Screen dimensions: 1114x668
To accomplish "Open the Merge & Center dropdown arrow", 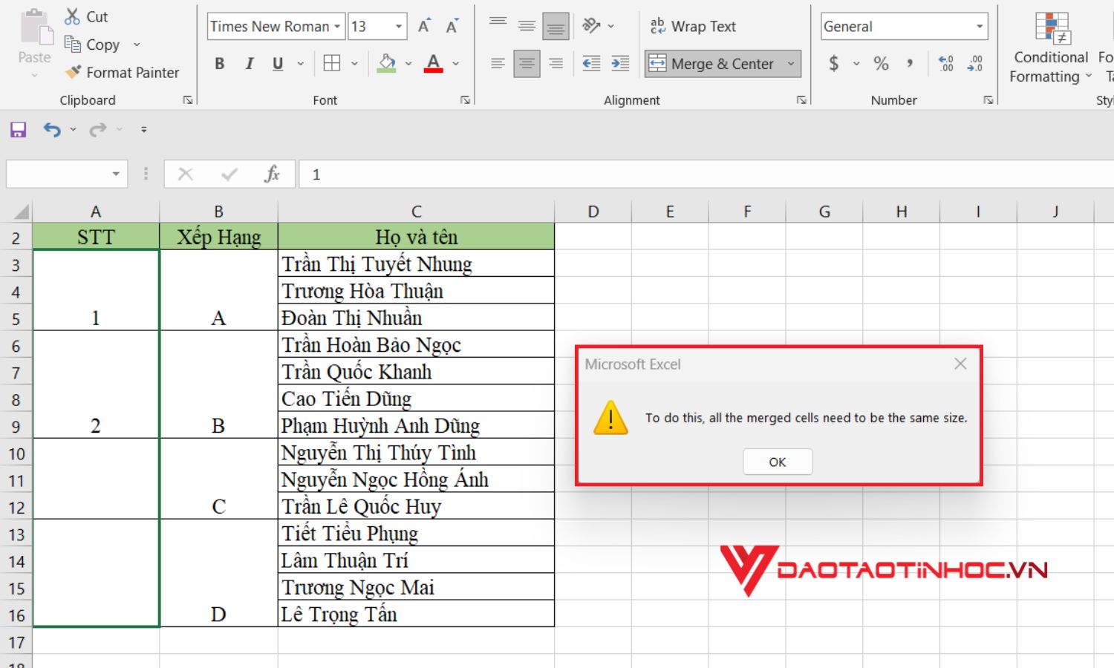I will tap(791, 63).
